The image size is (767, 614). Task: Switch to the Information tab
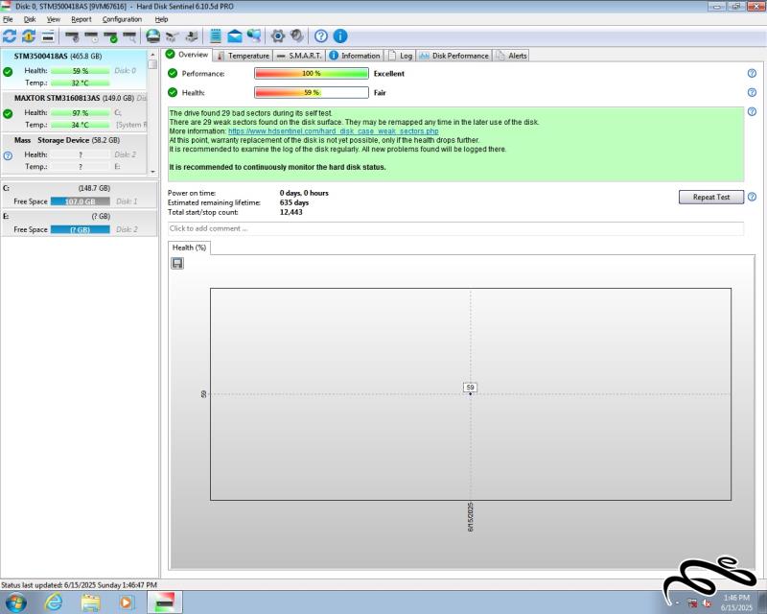tap(355, 56)
